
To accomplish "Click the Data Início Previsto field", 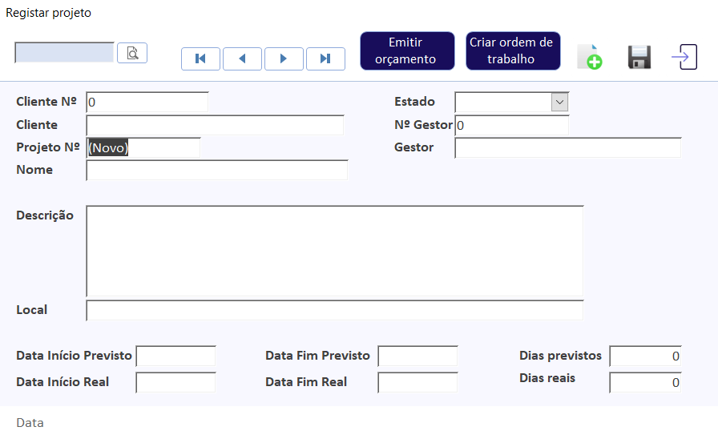I will 175,356.
